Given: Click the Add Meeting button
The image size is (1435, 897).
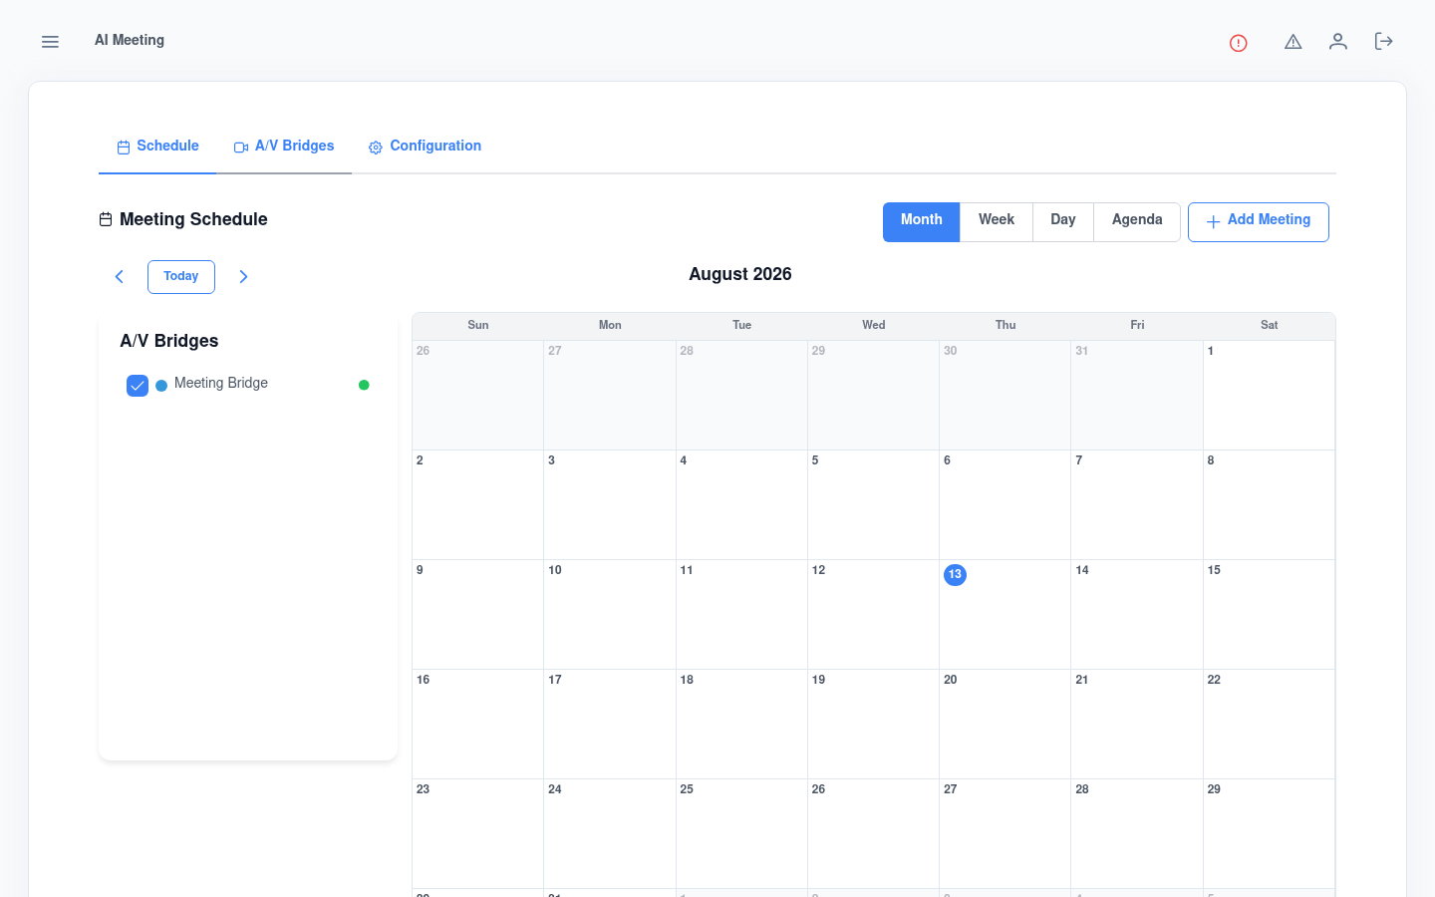Looking at the screenshot, I should [x=1259, y=222].
